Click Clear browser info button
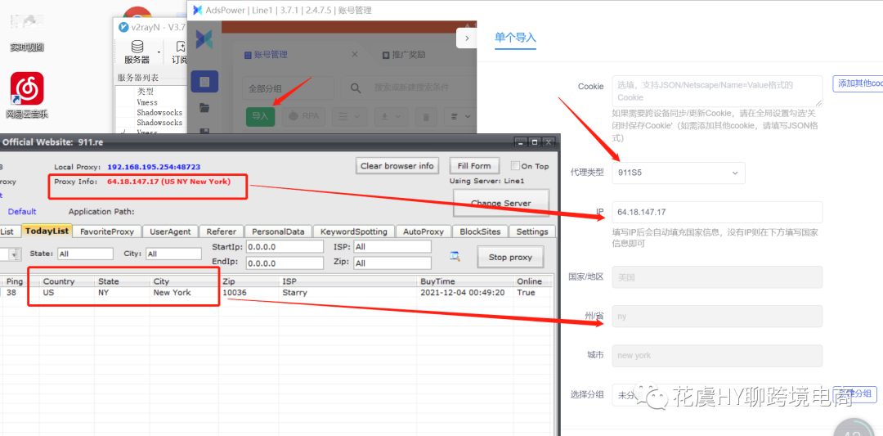883x436 pixels. click(x=397, y=165)
